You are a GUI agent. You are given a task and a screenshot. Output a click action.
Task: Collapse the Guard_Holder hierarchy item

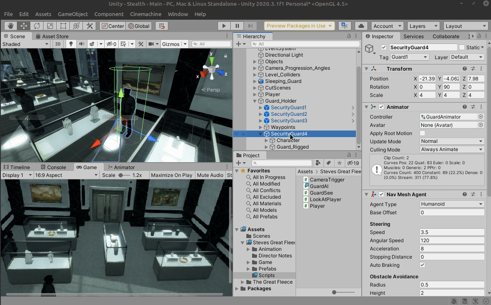255,101
